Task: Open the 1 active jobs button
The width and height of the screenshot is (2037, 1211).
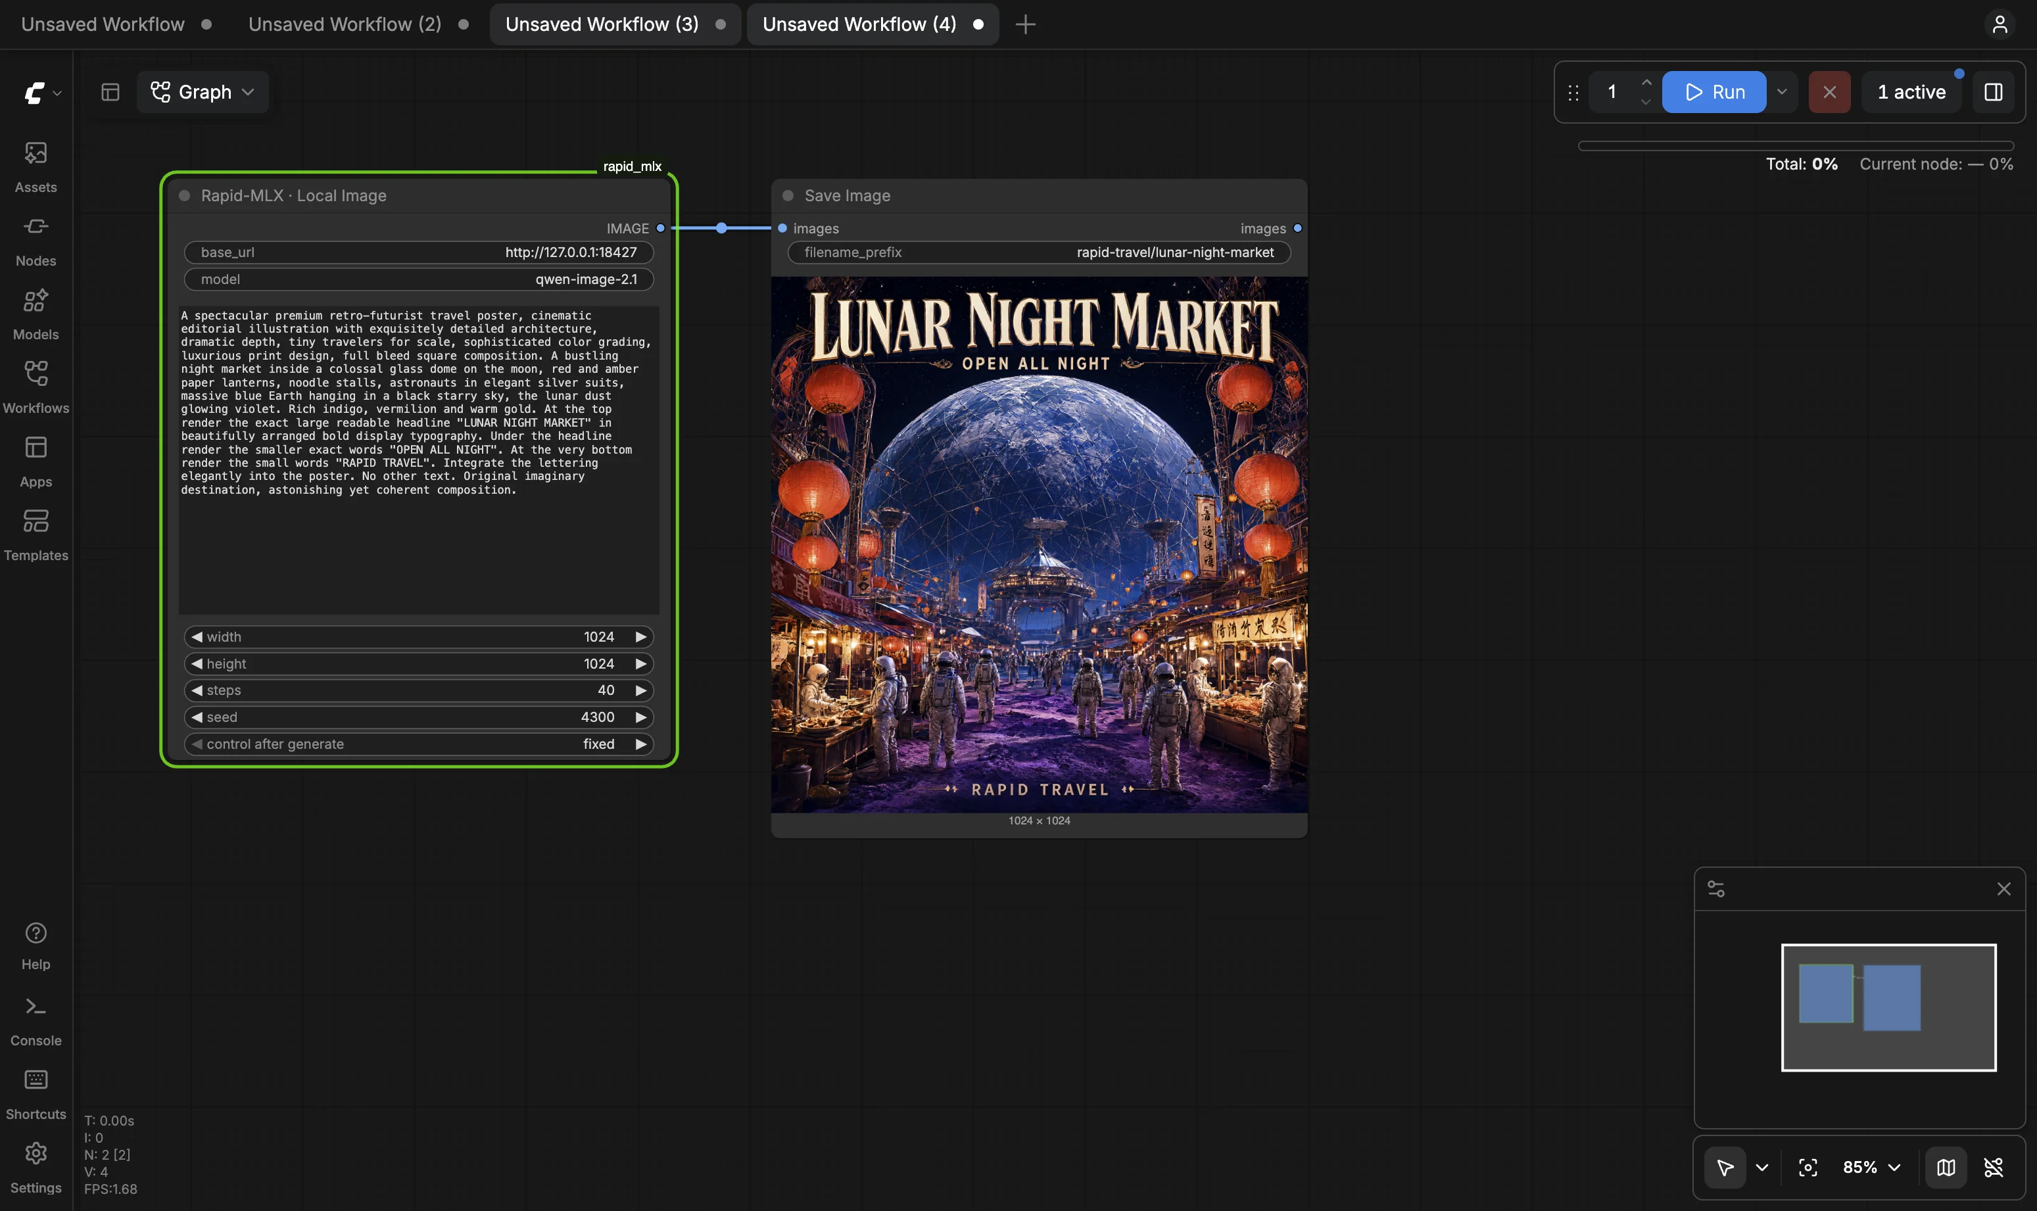Action: [1911, 92]
